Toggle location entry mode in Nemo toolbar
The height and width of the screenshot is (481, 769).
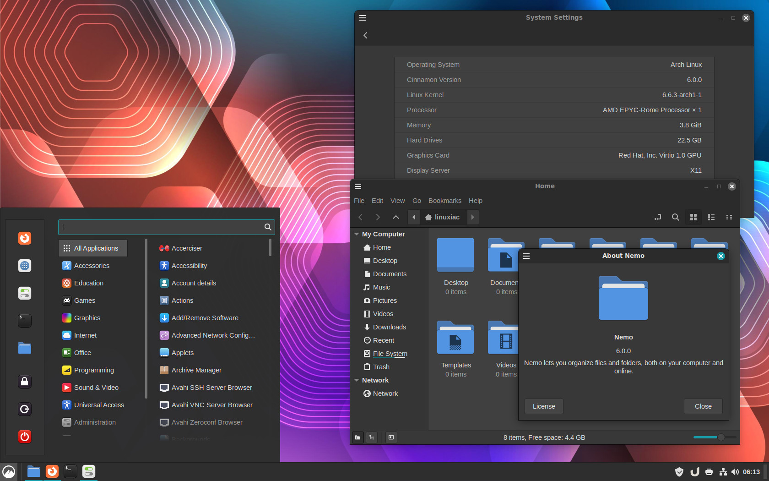pos(658,217)
